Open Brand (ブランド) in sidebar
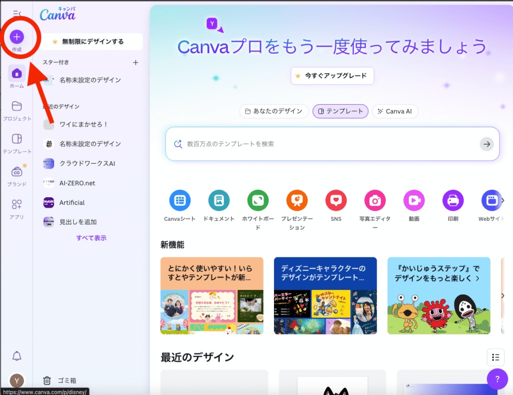 pyautogui.click(x=17, y=176)
